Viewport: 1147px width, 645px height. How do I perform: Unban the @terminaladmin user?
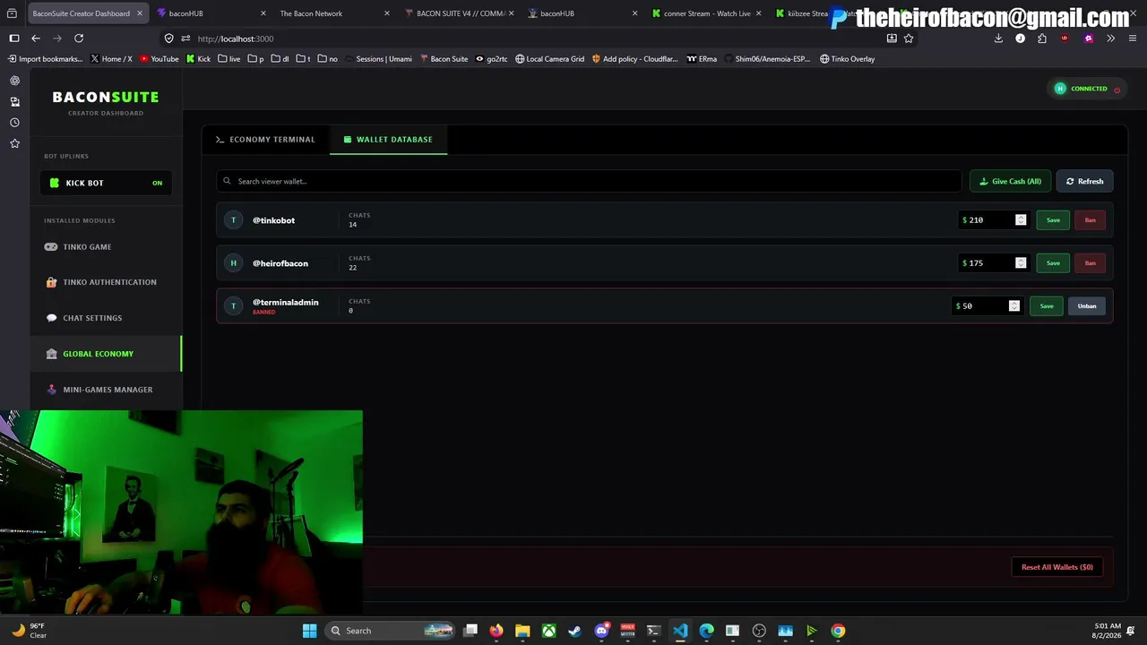(x=1087, y=306)
